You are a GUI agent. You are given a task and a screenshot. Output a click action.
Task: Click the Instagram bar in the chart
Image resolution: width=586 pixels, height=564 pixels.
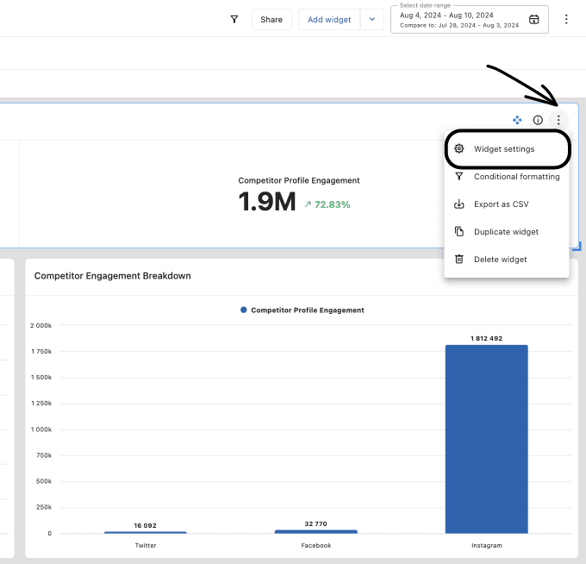[486, 439]
